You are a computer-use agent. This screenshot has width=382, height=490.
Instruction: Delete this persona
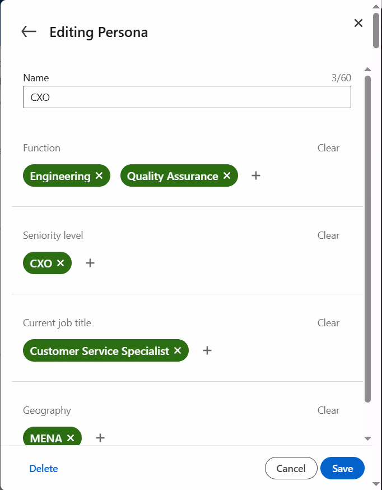[44, 469]
